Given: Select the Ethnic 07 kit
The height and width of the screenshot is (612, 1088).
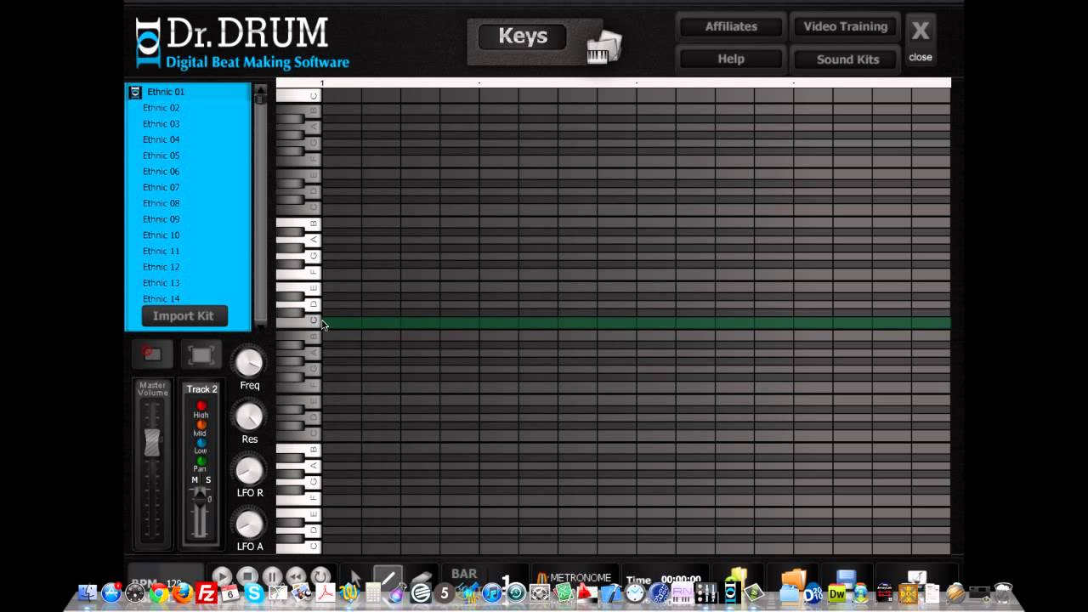Looking at the screenshot, I should [161, 187].
